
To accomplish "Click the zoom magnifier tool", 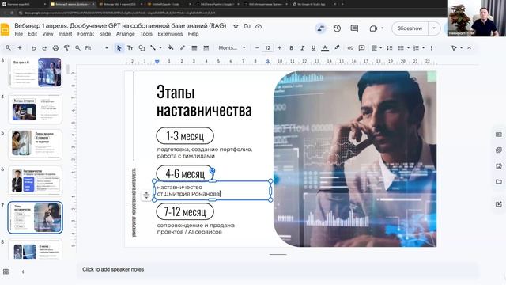I will click(x=77, y=47).
